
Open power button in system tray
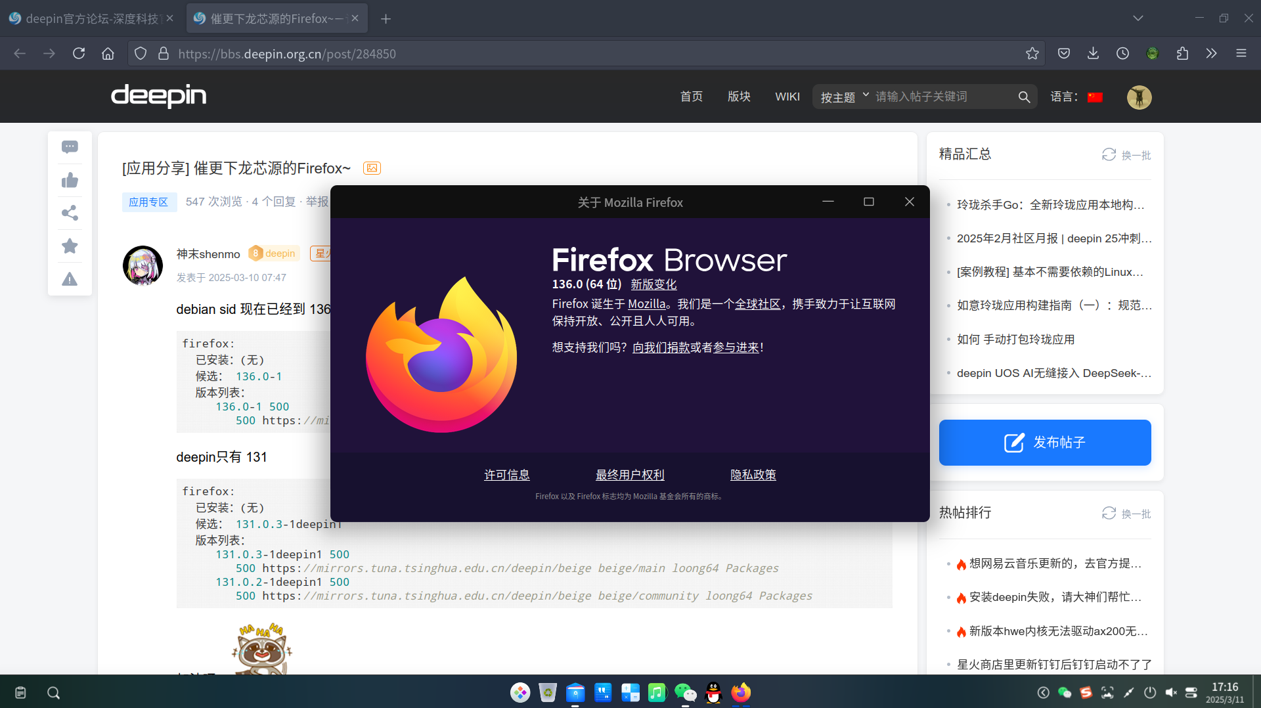[1150, 692]
